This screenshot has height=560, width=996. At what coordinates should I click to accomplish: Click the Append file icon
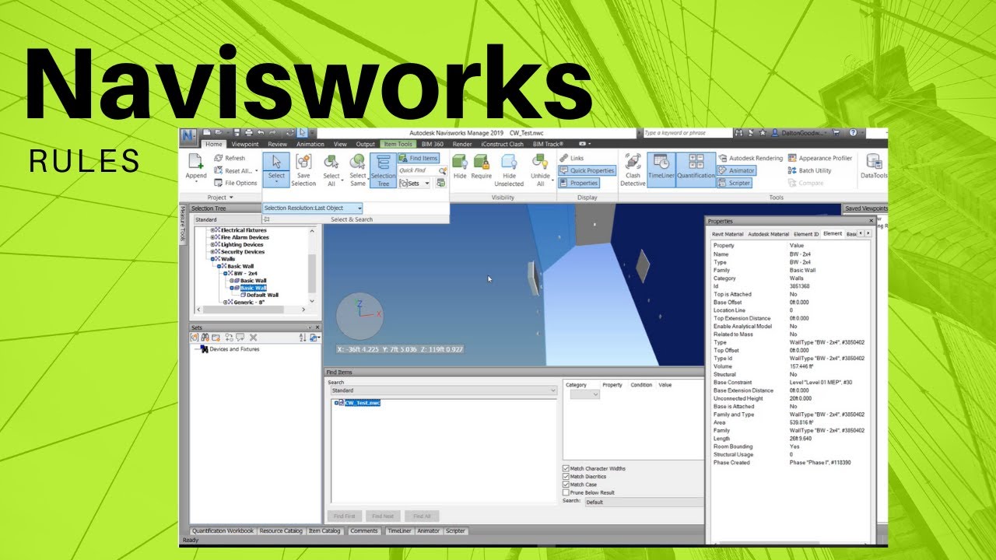coord(196,162)
